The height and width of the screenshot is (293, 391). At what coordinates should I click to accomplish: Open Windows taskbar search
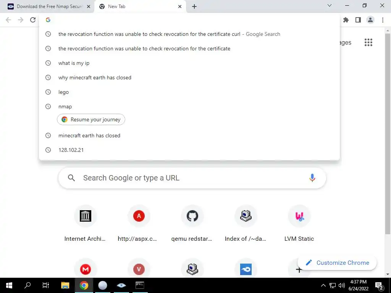pos(27,285)
